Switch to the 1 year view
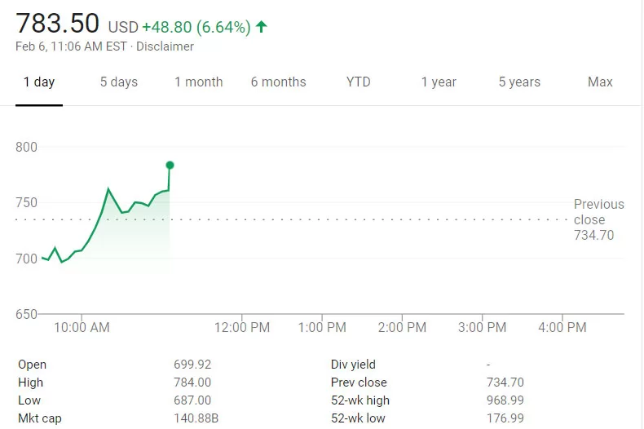The height and width of the screenshot is (429, 644). 439,82
